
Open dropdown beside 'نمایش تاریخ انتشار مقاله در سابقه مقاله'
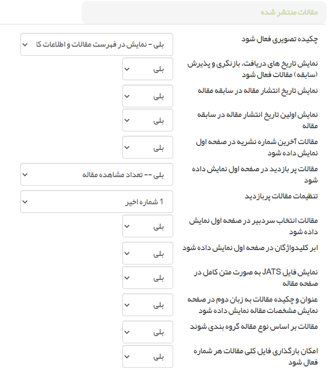(x=148, y=96)
